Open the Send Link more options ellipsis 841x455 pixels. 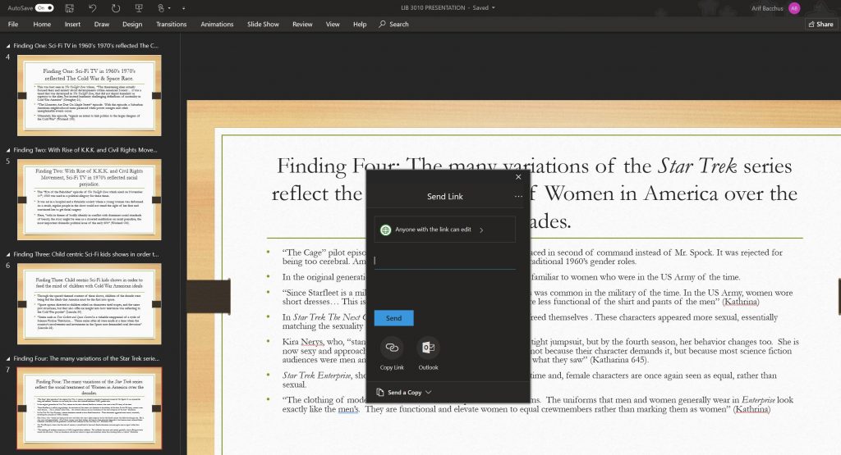click(518, 197)
